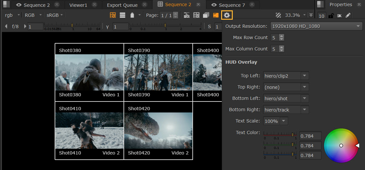The height and width of the screenshot is (170, 365).
Task: Click the green Text Color slider
Action: coord(280,145)
